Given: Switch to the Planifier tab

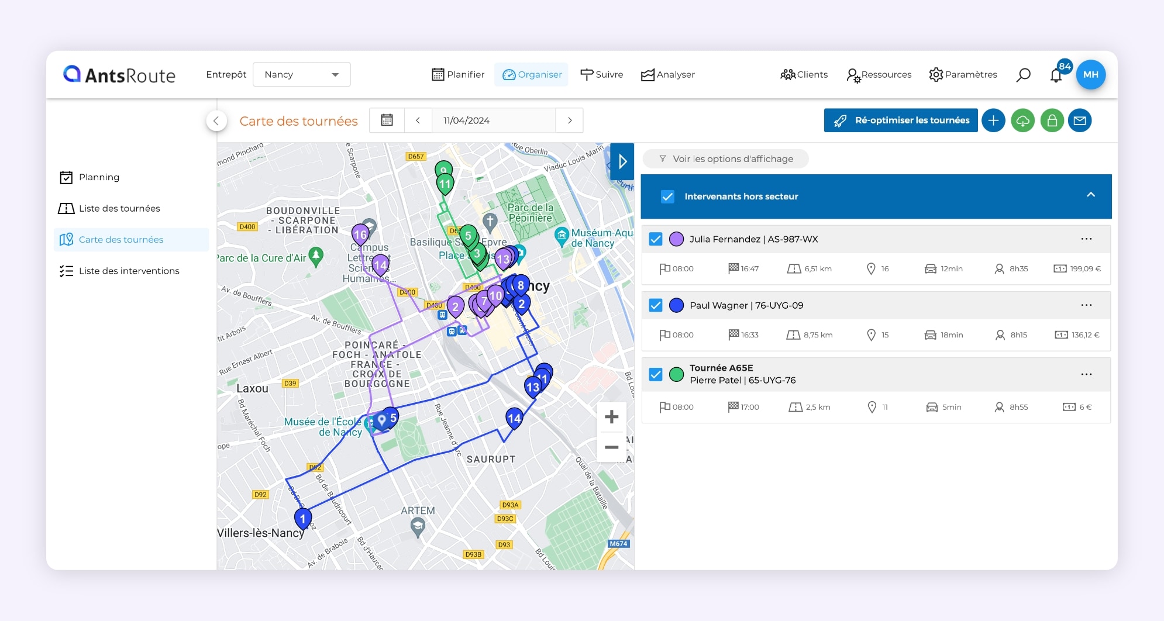Looking at the screenshot, I should [457, 74].
